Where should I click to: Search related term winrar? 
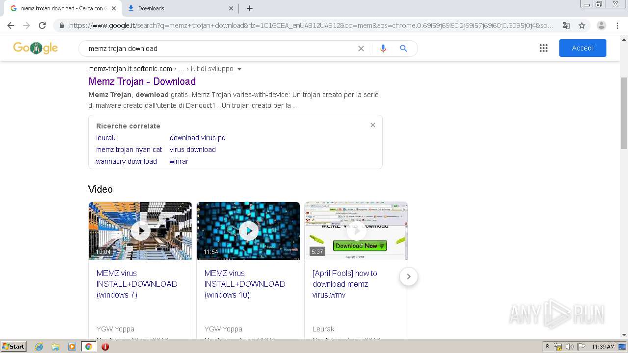point(179,161)
